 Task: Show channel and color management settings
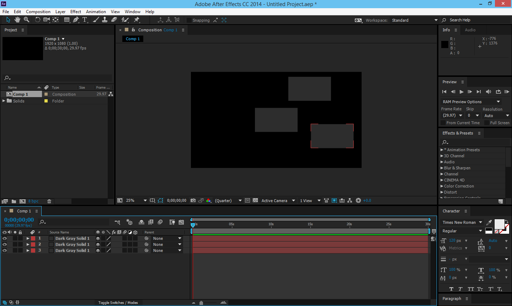point(209,201)
